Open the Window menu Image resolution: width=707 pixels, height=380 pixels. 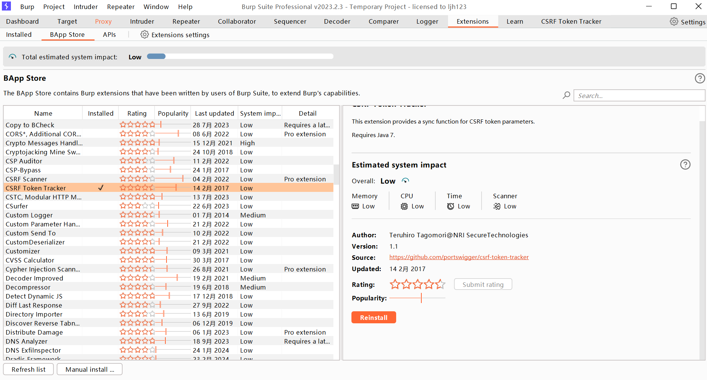tap(156, 7)
